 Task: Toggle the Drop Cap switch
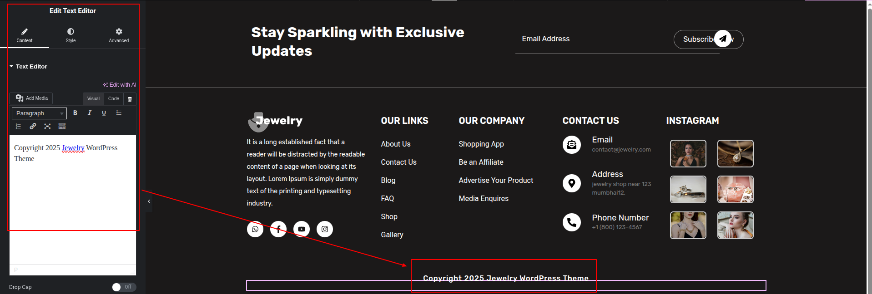[x=124, y=287]
